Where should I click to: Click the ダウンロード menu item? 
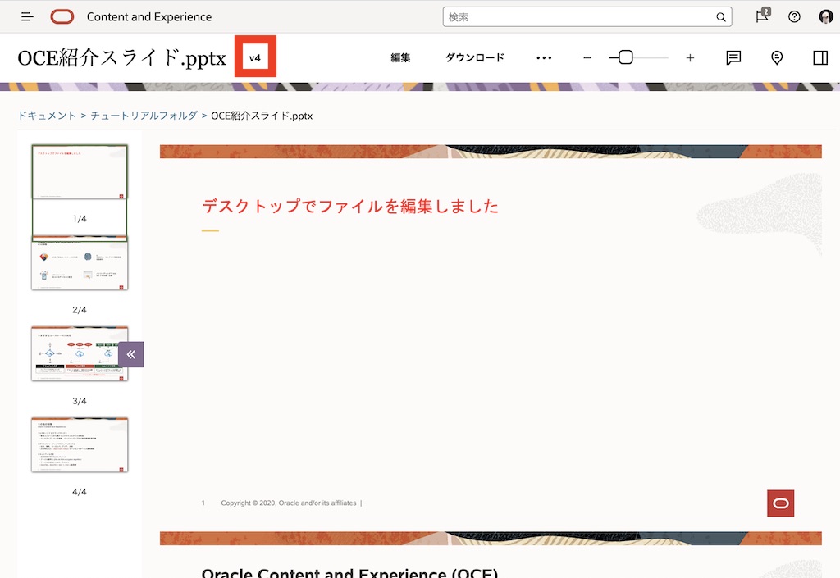click(x=475, y=57)
